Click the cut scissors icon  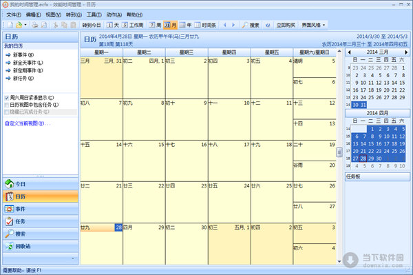click(56, 25)
